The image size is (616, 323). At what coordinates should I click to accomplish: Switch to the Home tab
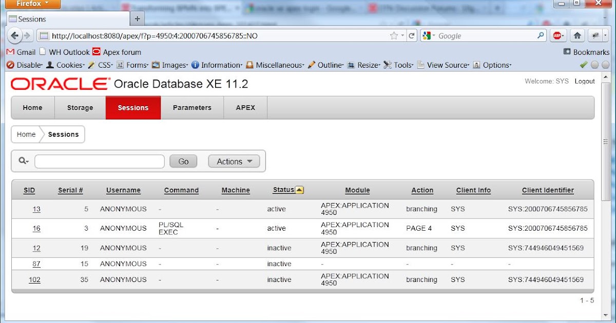(32, 108)
